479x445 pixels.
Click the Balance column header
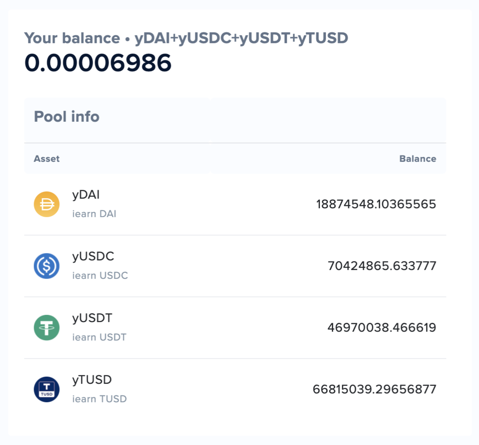click(418, 159)
